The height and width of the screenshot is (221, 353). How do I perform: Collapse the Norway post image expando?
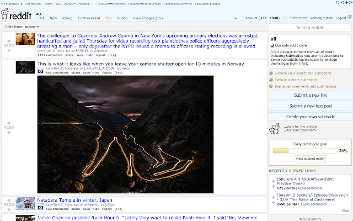tap(40, 71)
